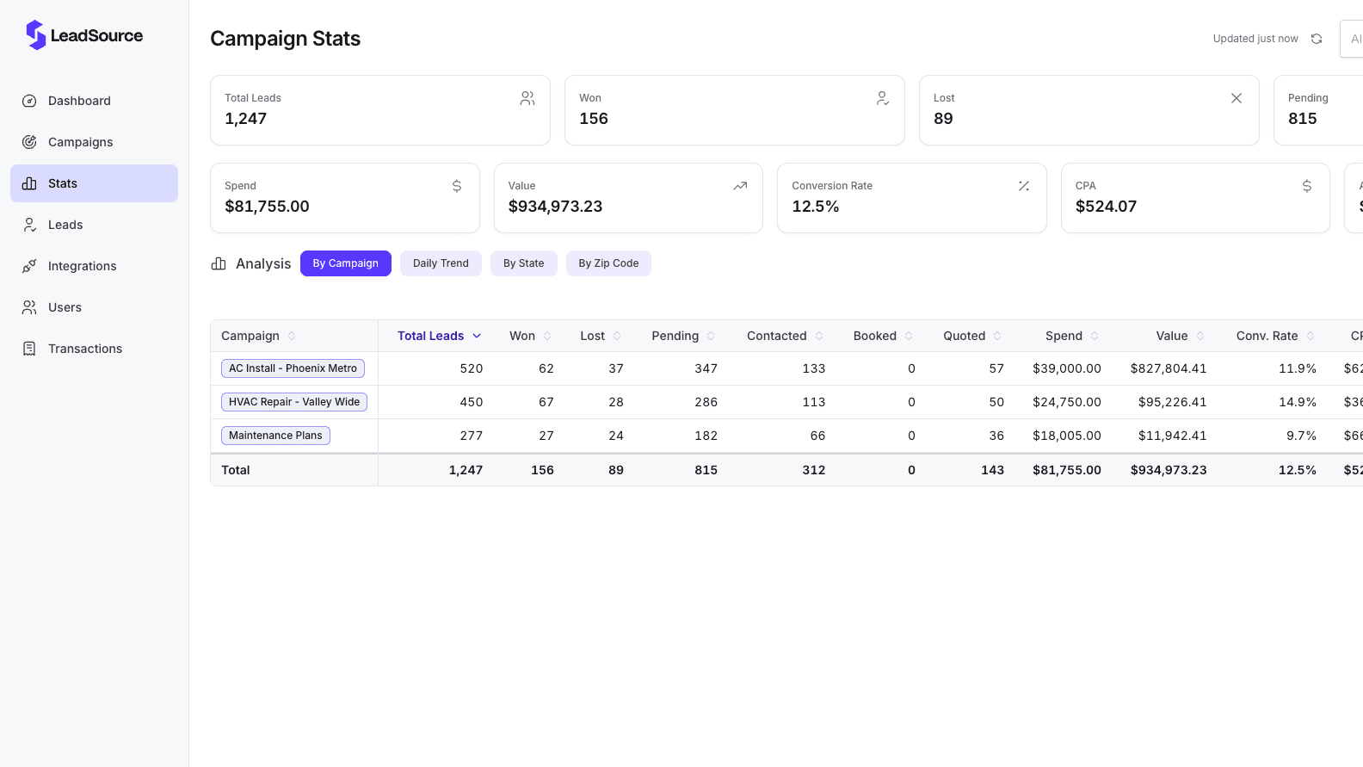Click the $934,973.23 total value cell
Screen dimensions: 1363x767
[1169, 470]
